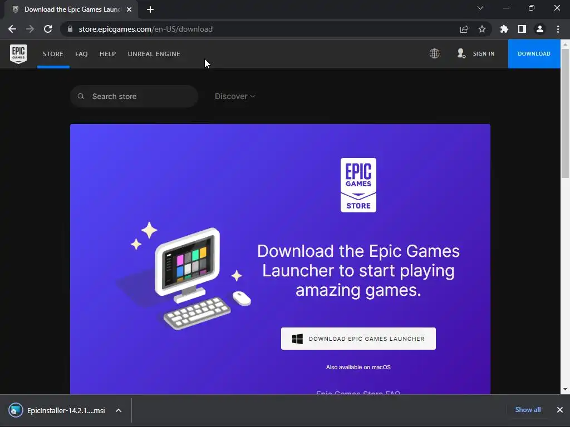Click the page vertical scrollbar thumb
Image resolution: width=570 pixels, height=427 pixels.
point(565,113)
